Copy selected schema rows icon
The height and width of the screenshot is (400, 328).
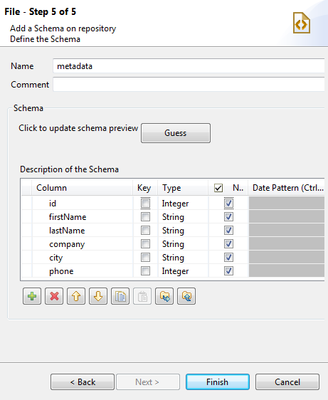click(120, 296)
